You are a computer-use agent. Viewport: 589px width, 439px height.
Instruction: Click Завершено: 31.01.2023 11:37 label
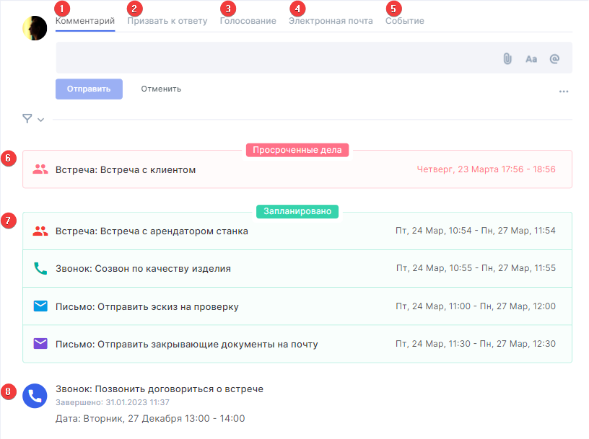(113, 403)
